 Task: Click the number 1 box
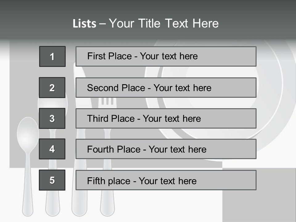point(52,56)
